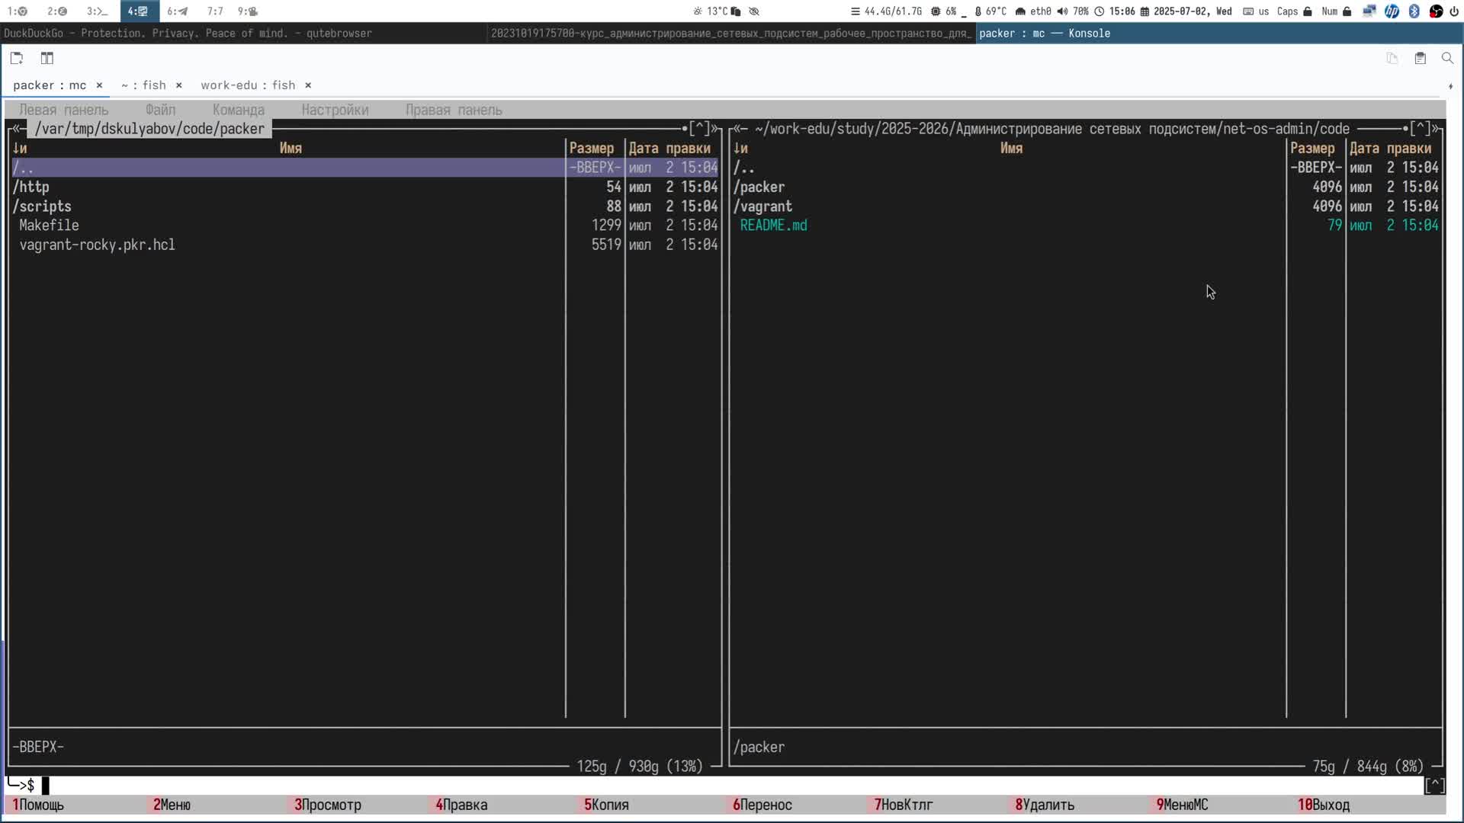Open the 'Файл' menu

[x=160, y=110]
